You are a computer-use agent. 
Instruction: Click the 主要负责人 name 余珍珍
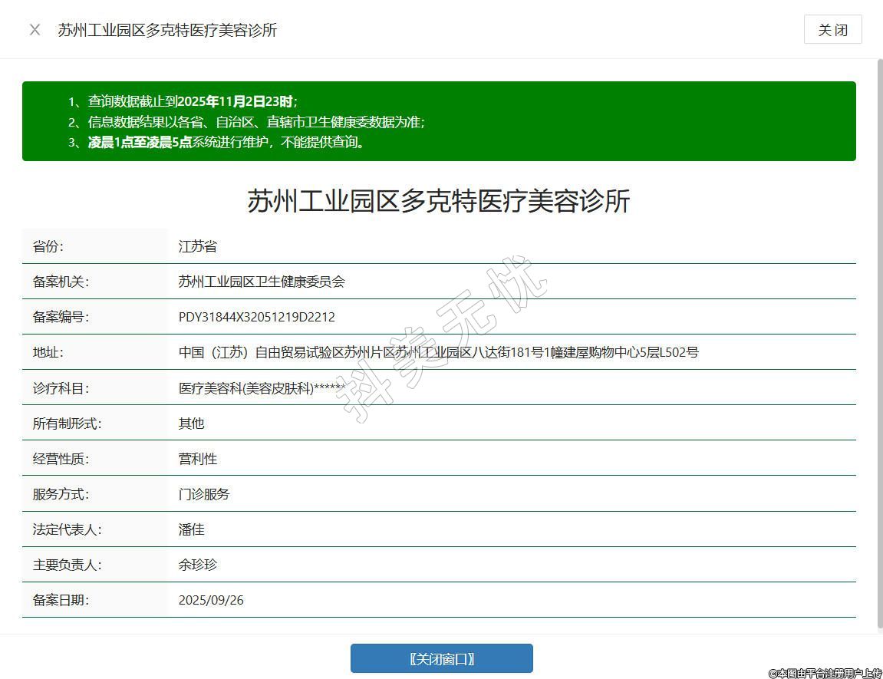(x=198, y=565)
